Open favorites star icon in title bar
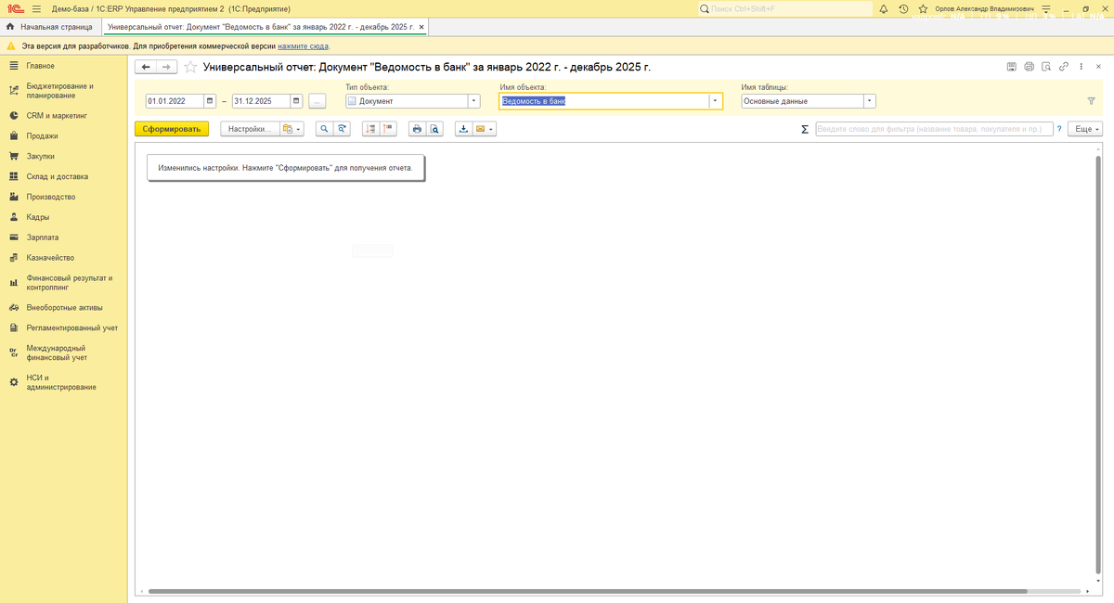1114x603 pixels. click(923, 8)
